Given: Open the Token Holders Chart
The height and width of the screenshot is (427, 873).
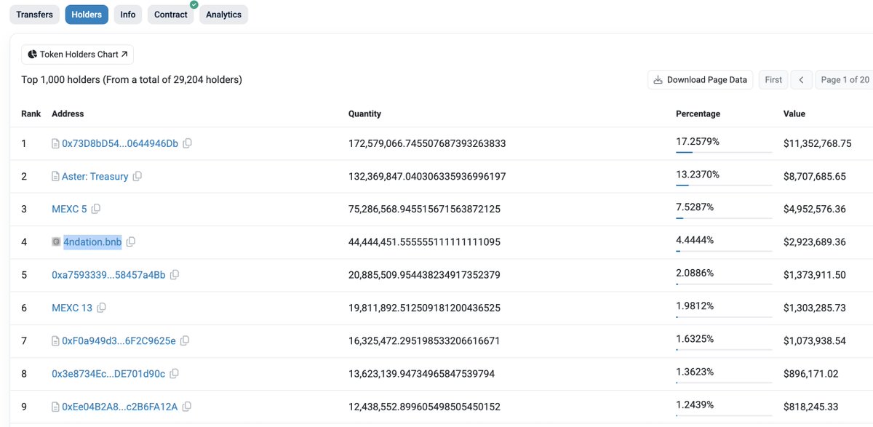Looking at the screenshot, I should 76,54.
